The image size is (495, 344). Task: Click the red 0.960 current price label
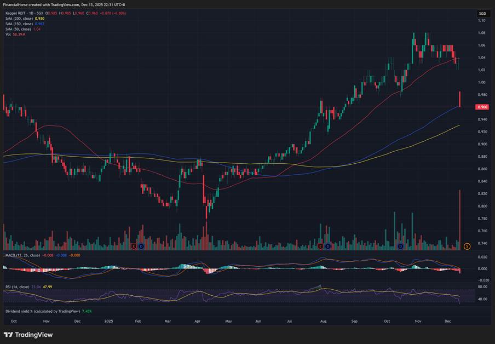pos(482,107)
